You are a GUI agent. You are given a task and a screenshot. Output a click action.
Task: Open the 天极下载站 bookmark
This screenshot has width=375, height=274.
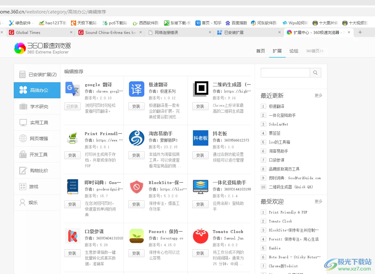click(84, 23)
